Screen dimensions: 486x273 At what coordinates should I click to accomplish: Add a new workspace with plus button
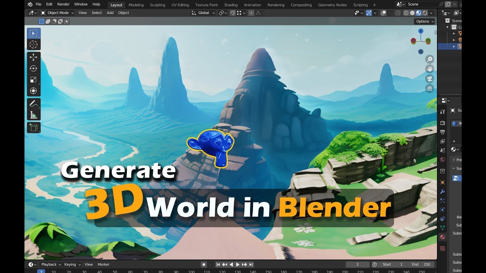375,5
